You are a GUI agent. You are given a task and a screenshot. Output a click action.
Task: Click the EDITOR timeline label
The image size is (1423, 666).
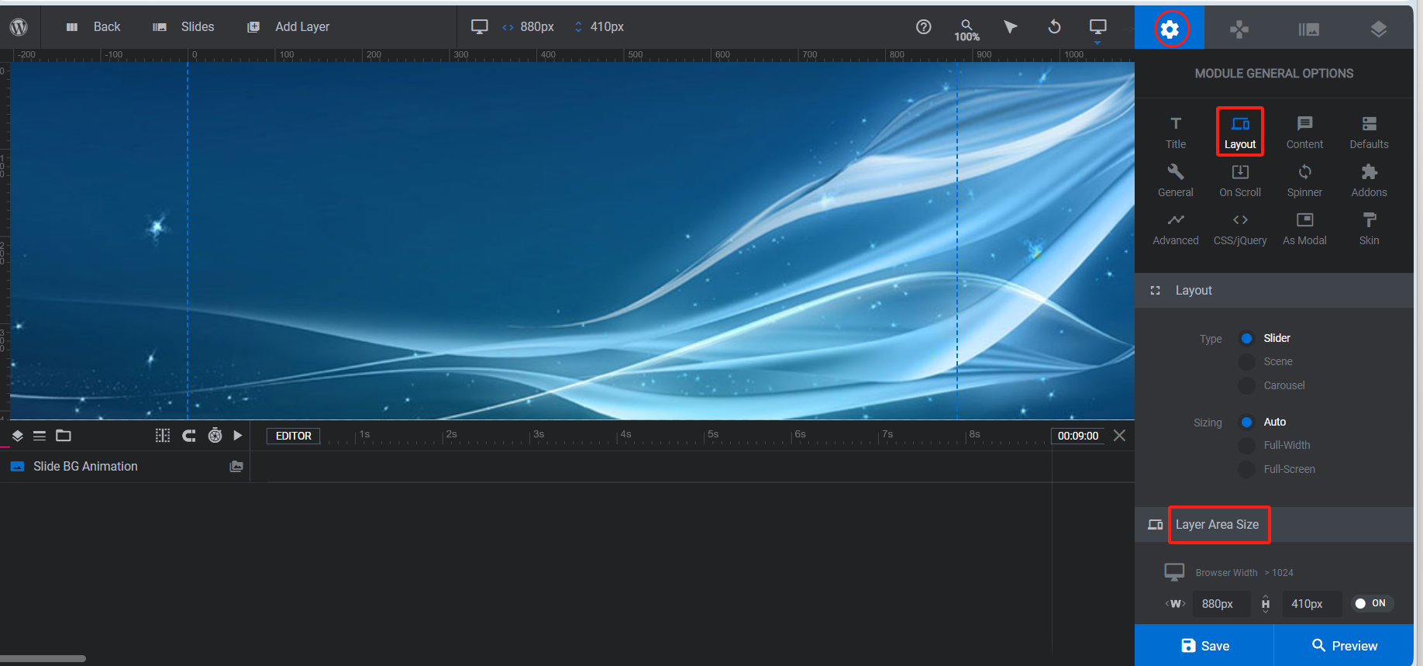(294, 436)
